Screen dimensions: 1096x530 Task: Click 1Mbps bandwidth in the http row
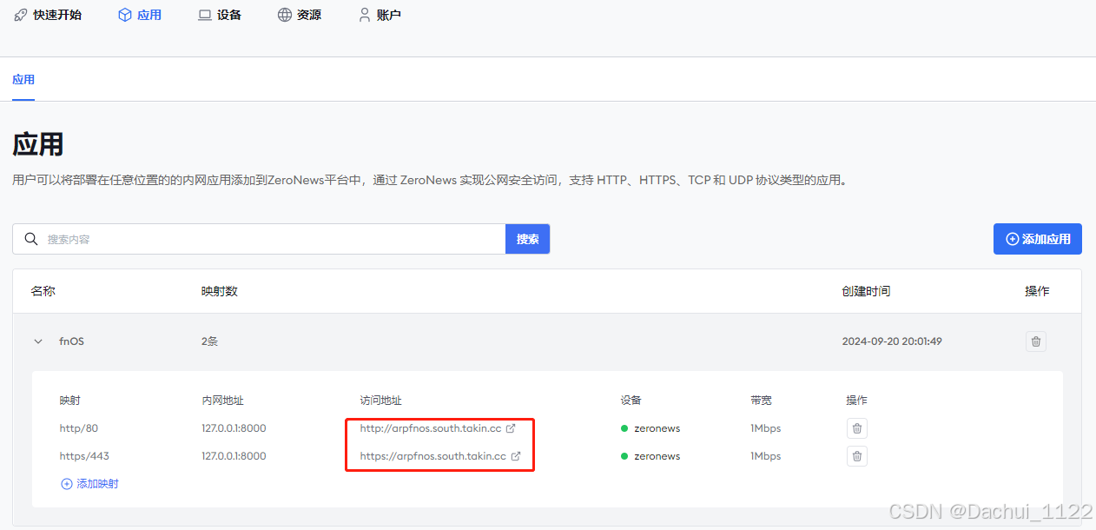pyautogui.click(x=766, y=428)
